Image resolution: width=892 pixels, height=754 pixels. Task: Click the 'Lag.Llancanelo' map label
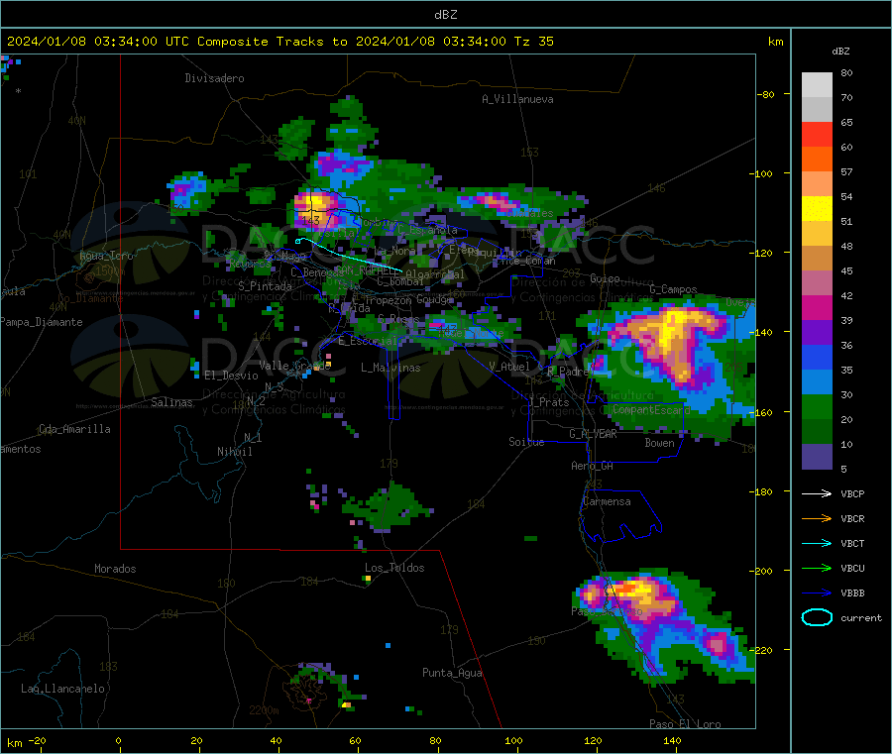tap(62, 689)
